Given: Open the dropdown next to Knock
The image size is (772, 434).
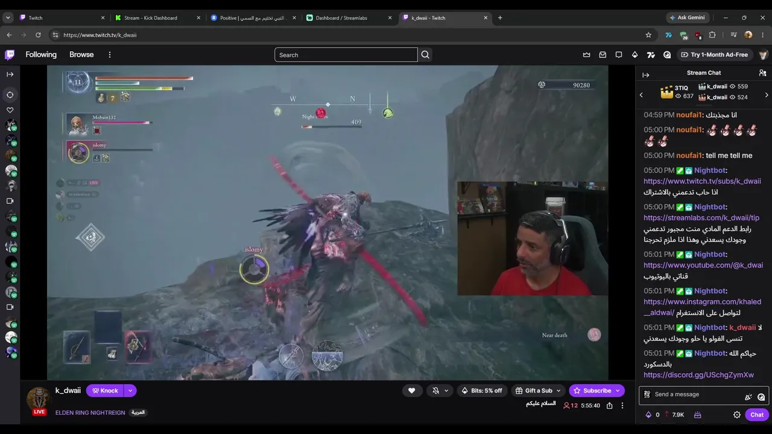Looking at the screenshot, I should pos(130,391).
